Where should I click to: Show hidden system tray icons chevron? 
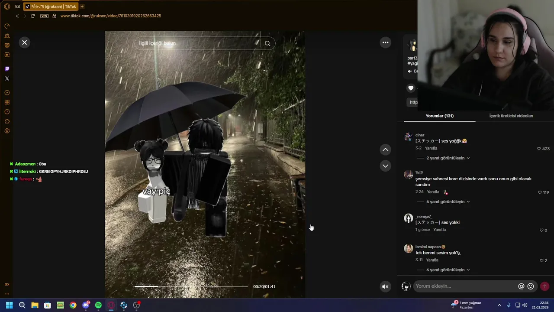click(499, 305)
